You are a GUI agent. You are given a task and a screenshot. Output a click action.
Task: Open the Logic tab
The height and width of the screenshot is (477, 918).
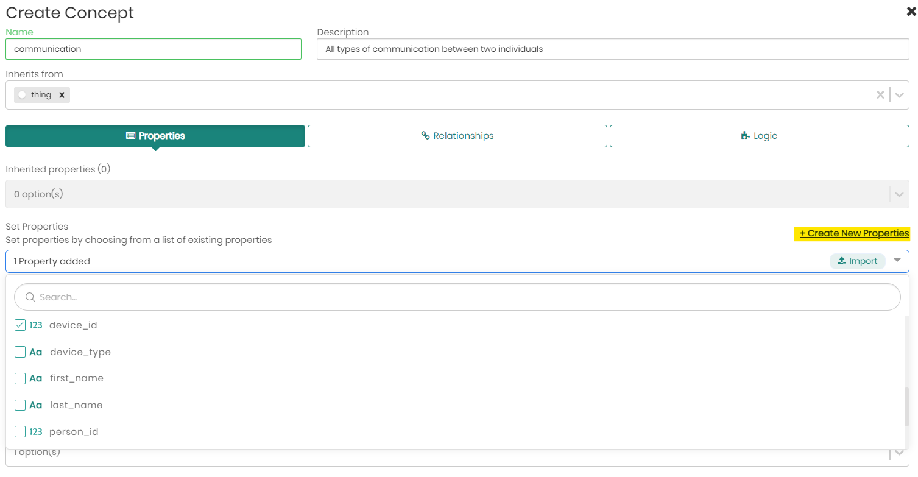(759, 136)
